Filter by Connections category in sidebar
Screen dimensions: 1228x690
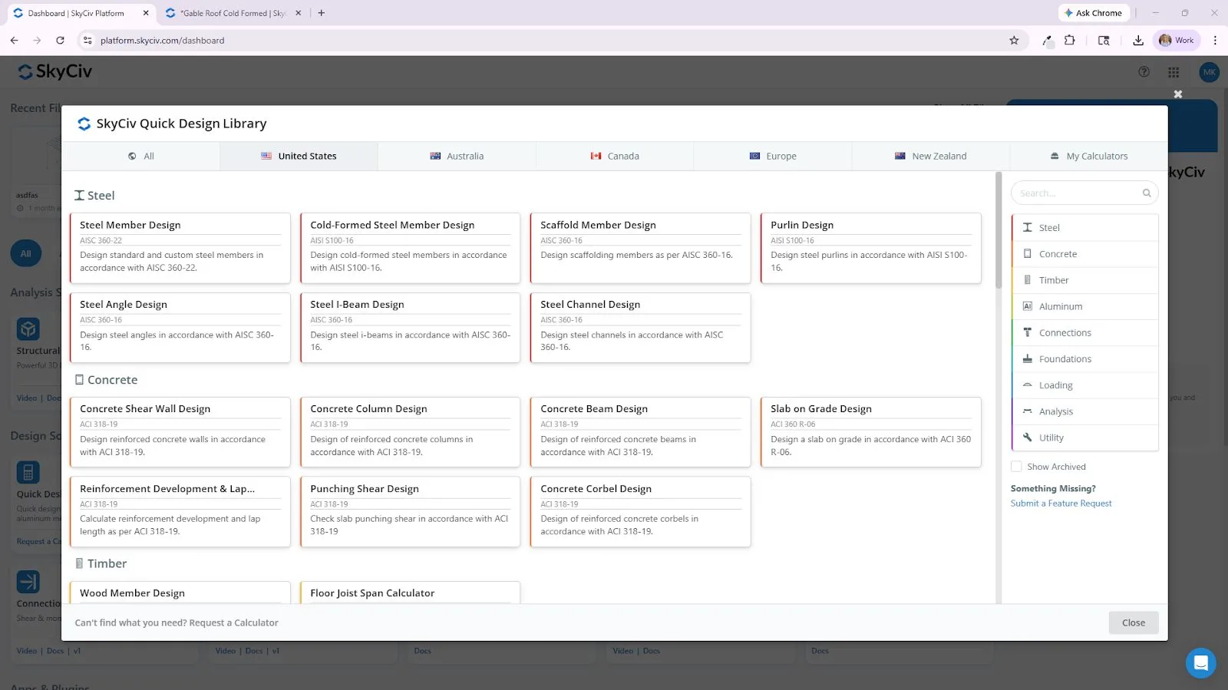coord(1084,333)
